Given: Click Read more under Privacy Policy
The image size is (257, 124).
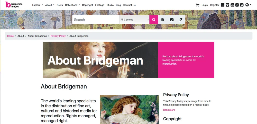Looking at the screenshot, I should tap(169, 110).
